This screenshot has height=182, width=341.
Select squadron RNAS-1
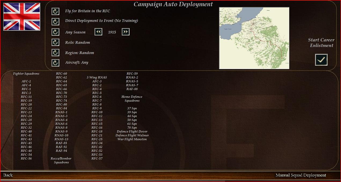coord(61,112)
